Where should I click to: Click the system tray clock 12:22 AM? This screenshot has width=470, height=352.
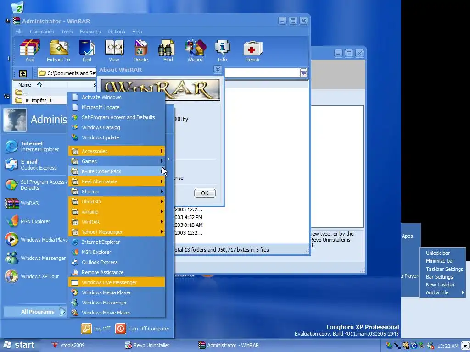[x=448, y=346]
